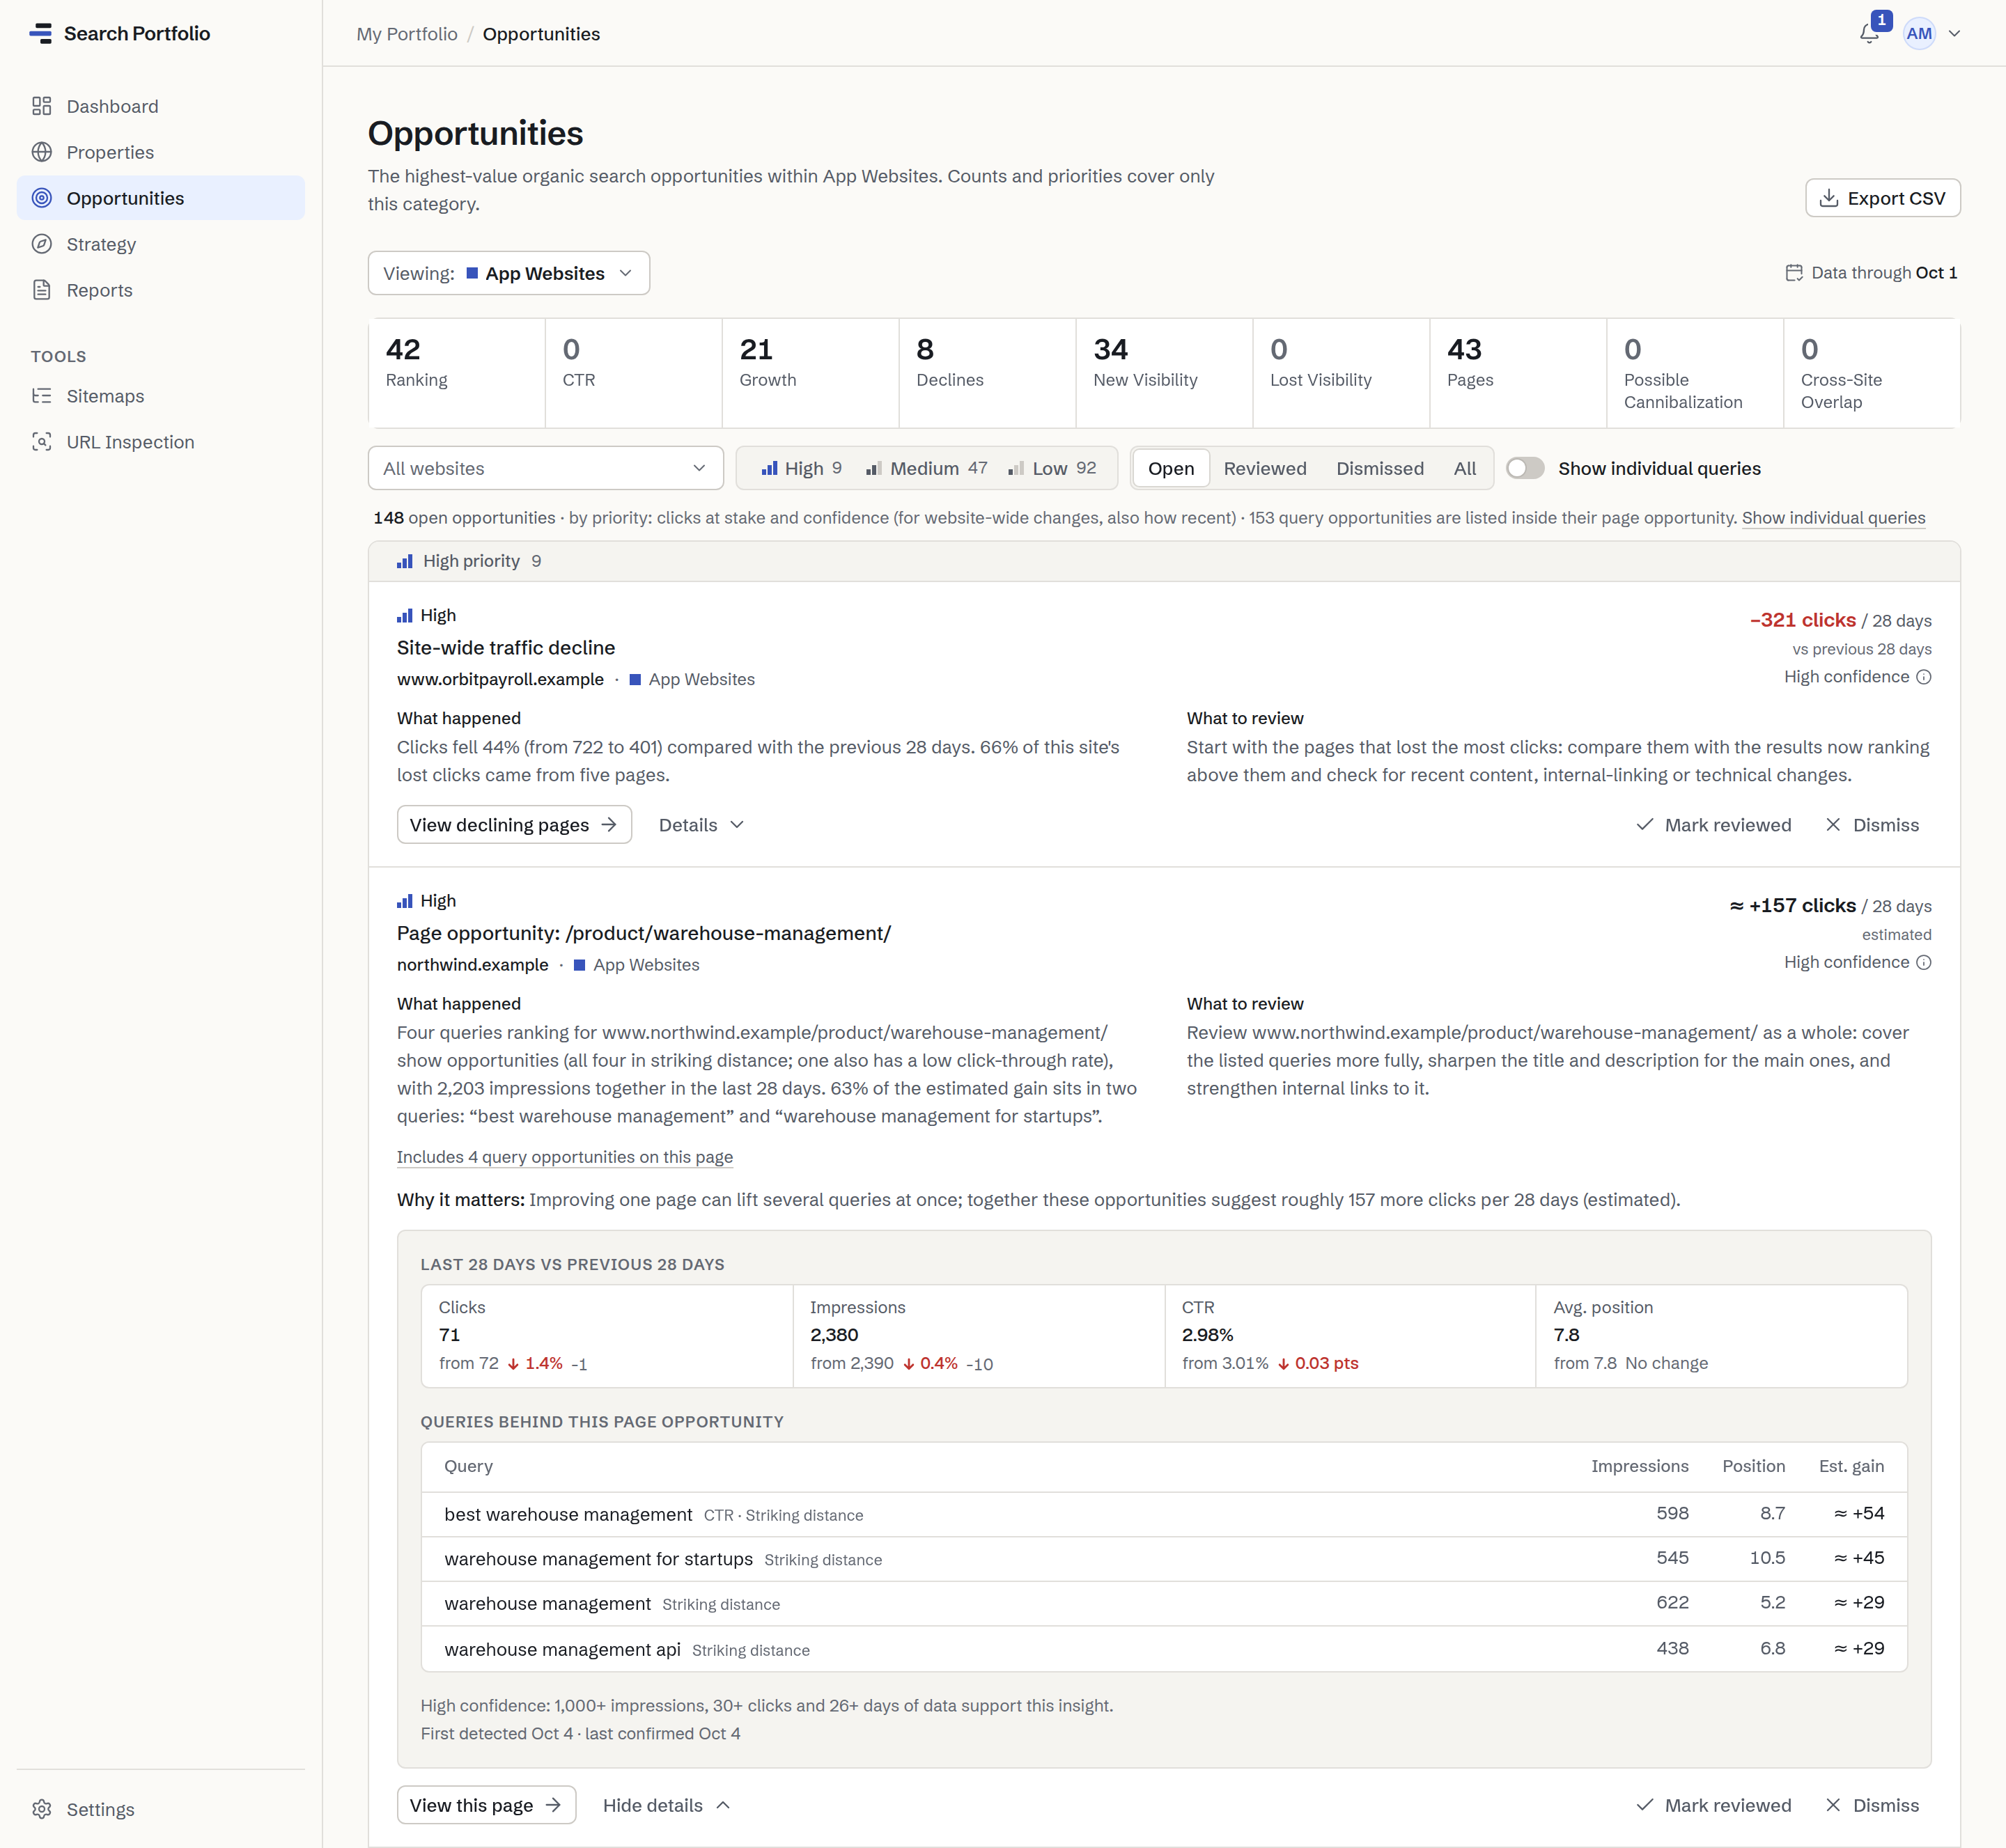Filter by High priority 9
This screenshot has width=2006, height=1848.
tap(802, 468)
